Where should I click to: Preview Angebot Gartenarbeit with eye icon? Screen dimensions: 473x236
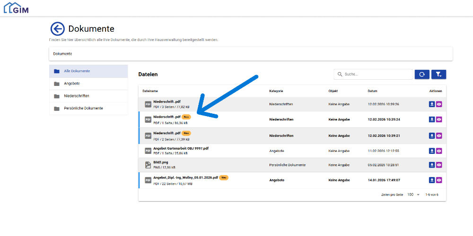(439, 151)
